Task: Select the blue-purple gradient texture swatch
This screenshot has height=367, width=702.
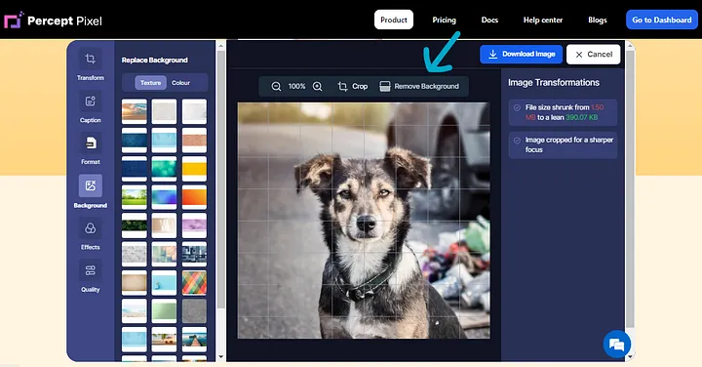Action: pos(165,197)
